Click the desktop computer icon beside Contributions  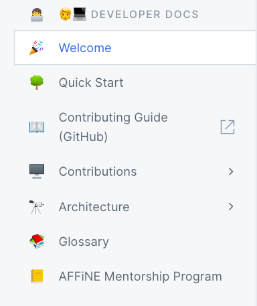[x=37, y=172]
